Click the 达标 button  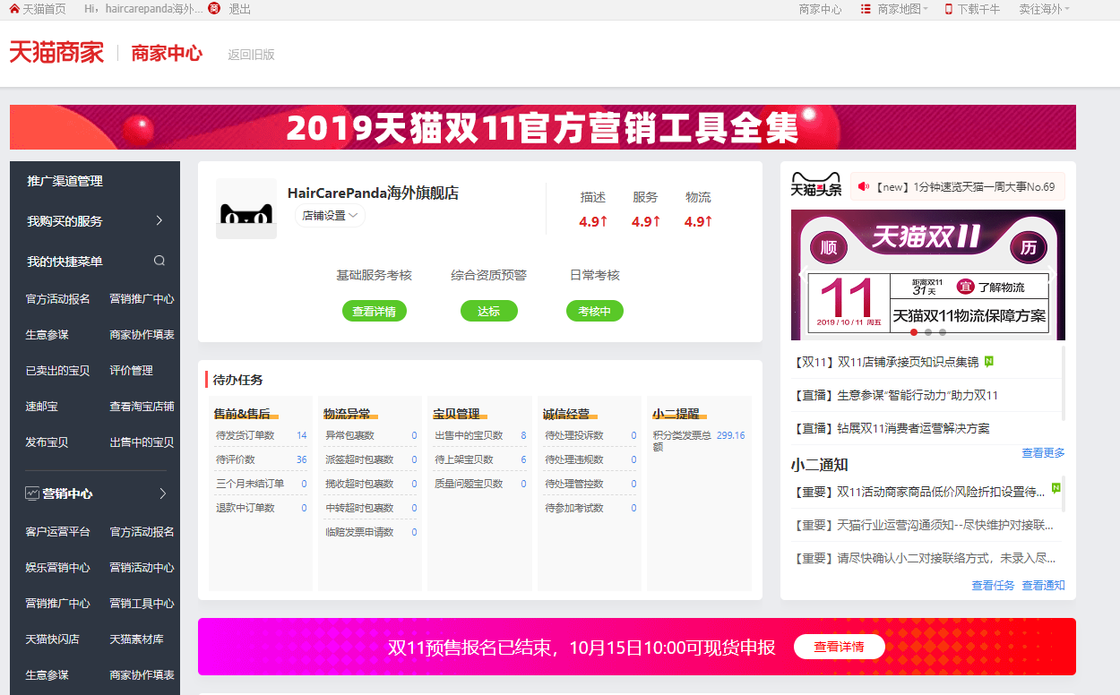[x=489, y=311]
